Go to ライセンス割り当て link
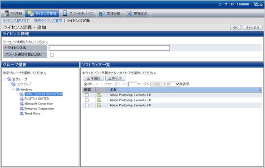265x168 pixels. [x=16, y=20]
